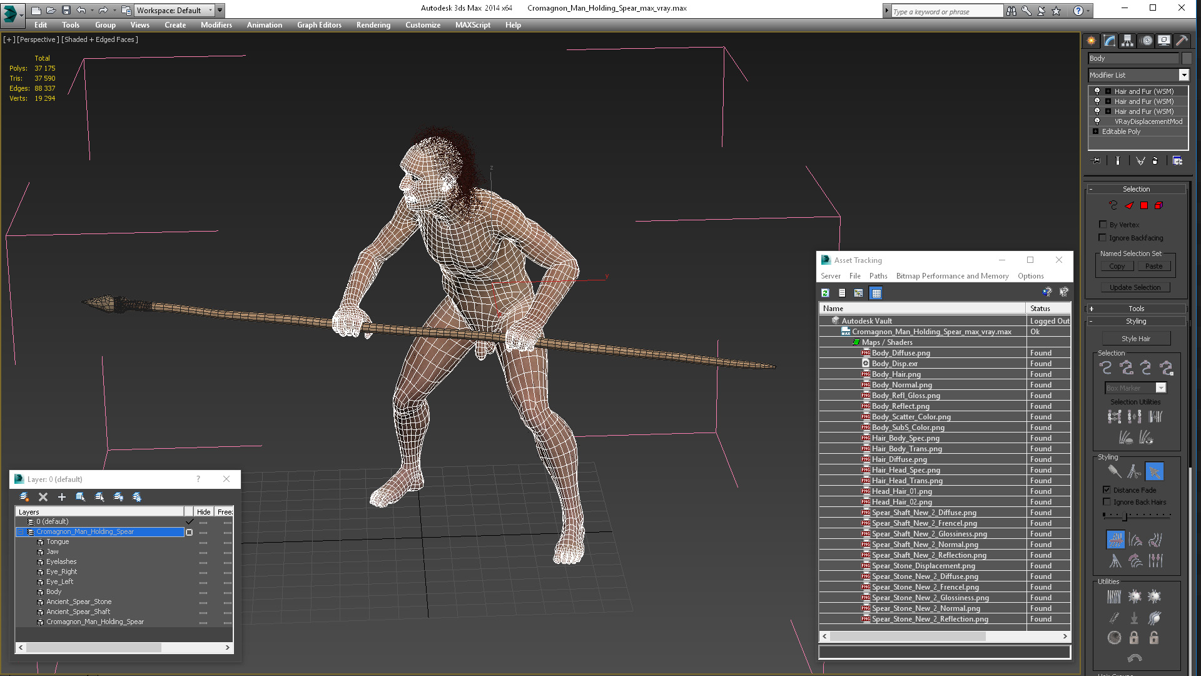Image resolution: width=1201 pixels, height=676 pixels.
Task: Click the Delete layer X icon
Action: (x=43, y=497)
